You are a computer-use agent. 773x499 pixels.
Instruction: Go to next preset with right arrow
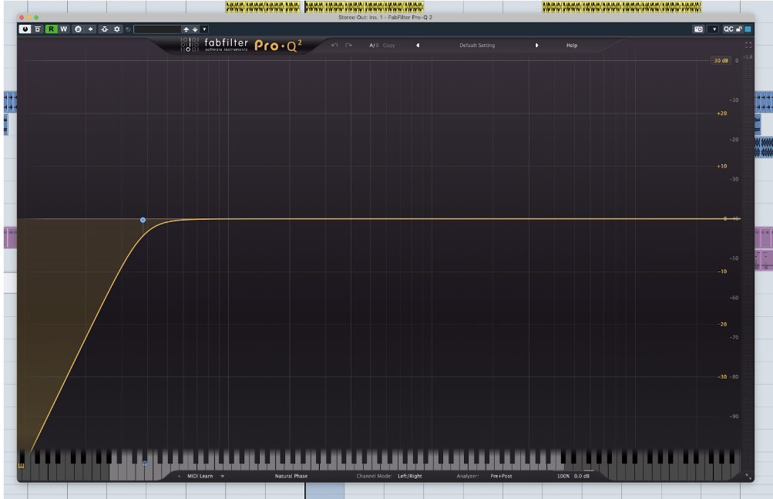coord(537,46)
